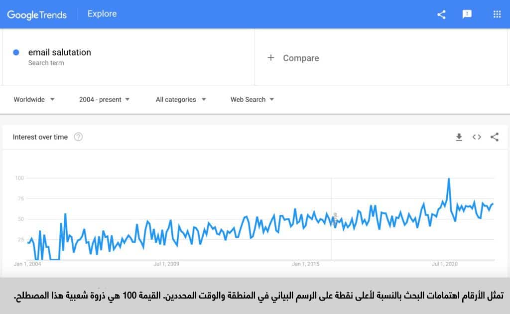Open the 2004 - present time range dropdown

[104, 100]
